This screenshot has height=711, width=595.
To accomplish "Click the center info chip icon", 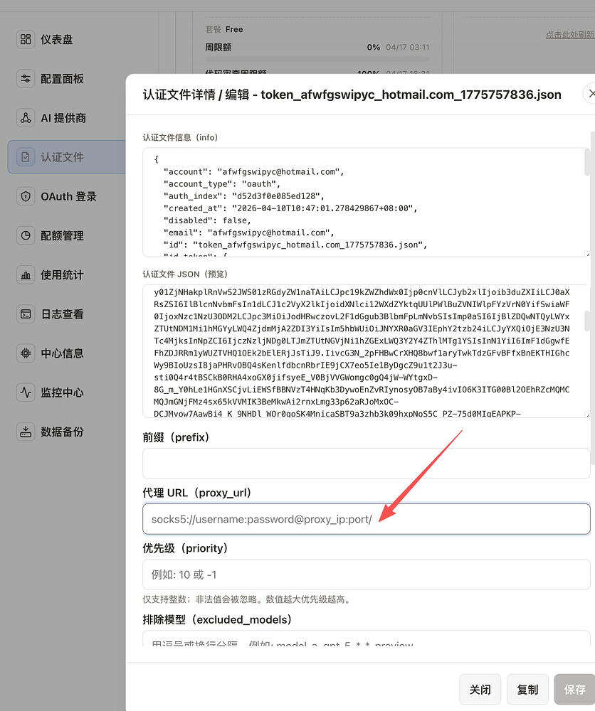I will [x=26, y=353].
